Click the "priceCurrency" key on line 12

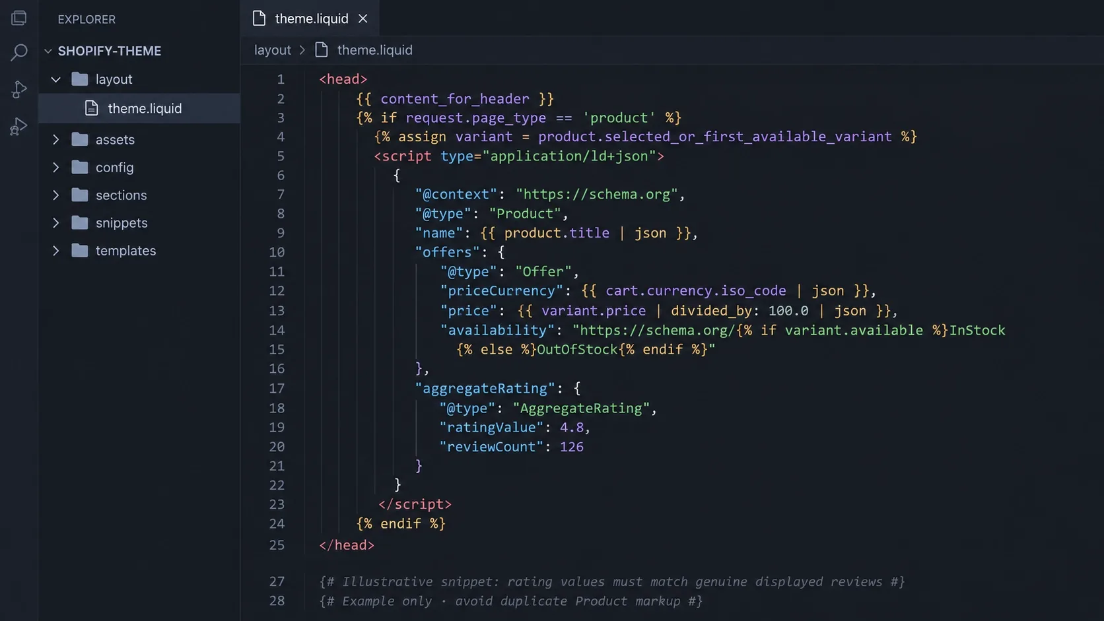[502, 291]
